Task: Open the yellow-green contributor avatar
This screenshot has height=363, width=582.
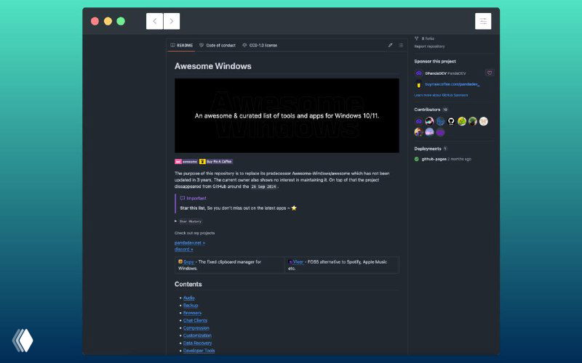Action: click(x=462, y=121)
